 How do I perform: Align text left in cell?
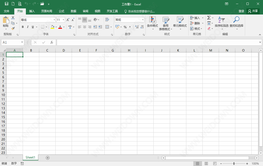[80, 27]
